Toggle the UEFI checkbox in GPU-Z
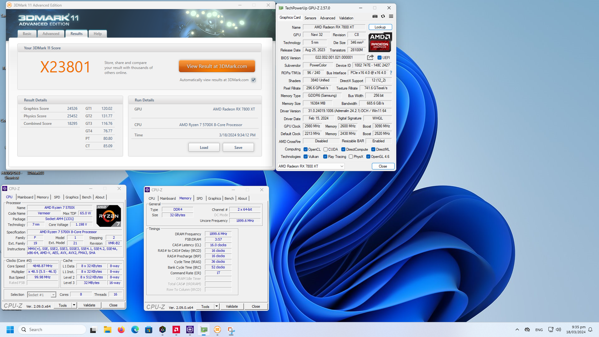599x337 pixels. tap(379, 58)
